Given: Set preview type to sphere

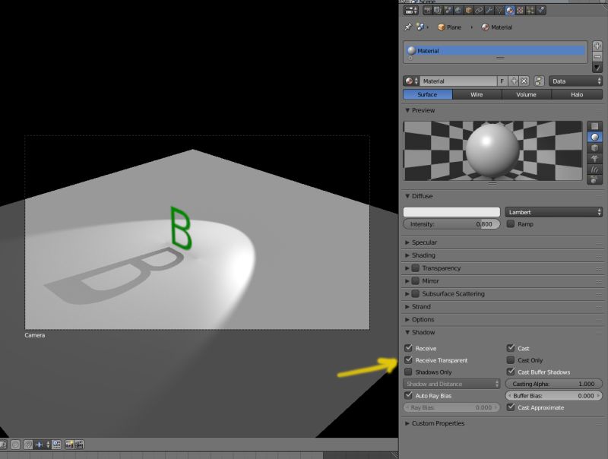Looking at the screenshot, I should pos(594,138).
